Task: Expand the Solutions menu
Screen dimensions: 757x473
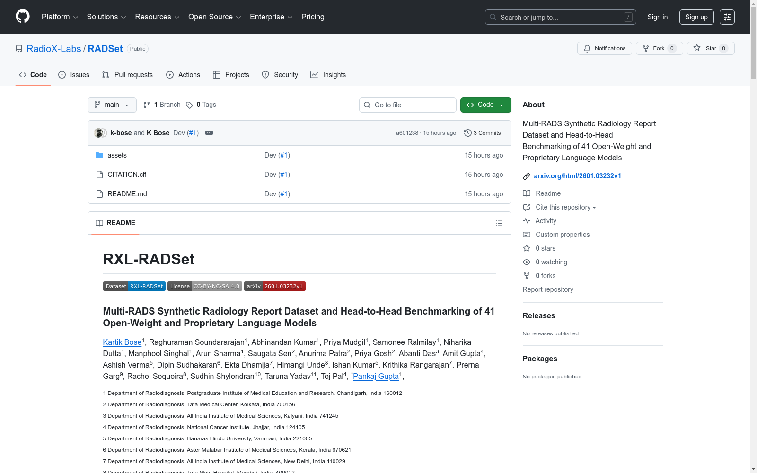Action: 106,17
